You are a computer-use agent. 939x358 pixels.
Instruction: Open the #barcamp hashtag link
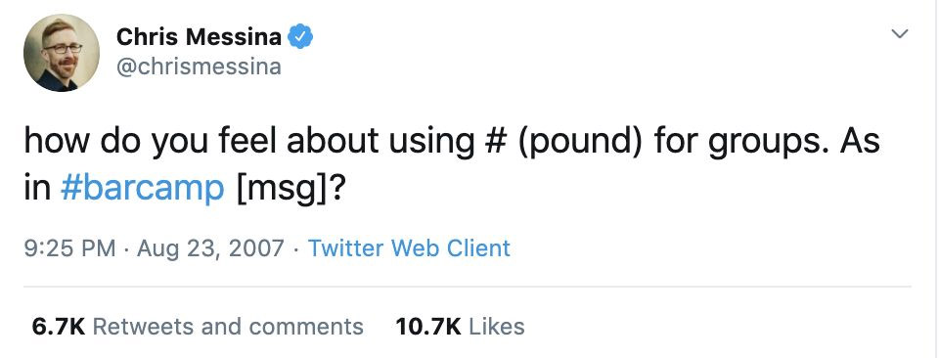[x=143, y=189]
